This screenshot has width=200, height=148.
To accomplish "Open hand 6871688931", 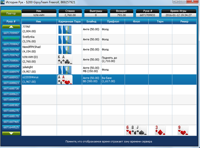I will [x=11, y=77].
